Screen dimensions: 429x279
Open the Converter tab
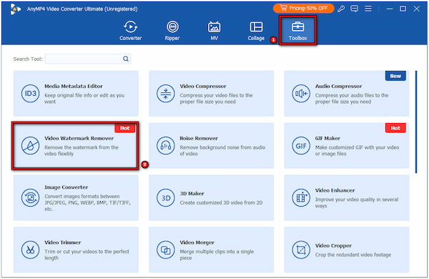131,30
